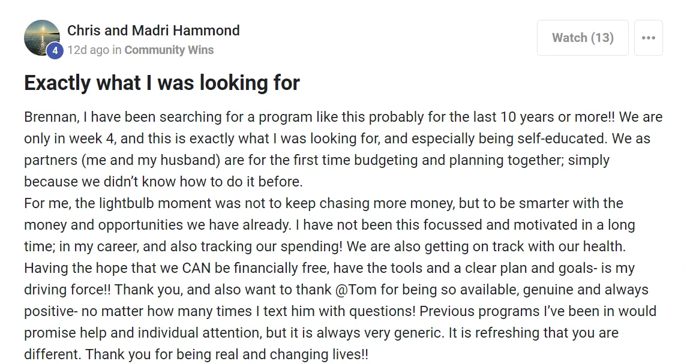The width and height of the screenshot is (684, 364).
Task: Click the level 4 badge on avatar
Action: click(55, 51)
